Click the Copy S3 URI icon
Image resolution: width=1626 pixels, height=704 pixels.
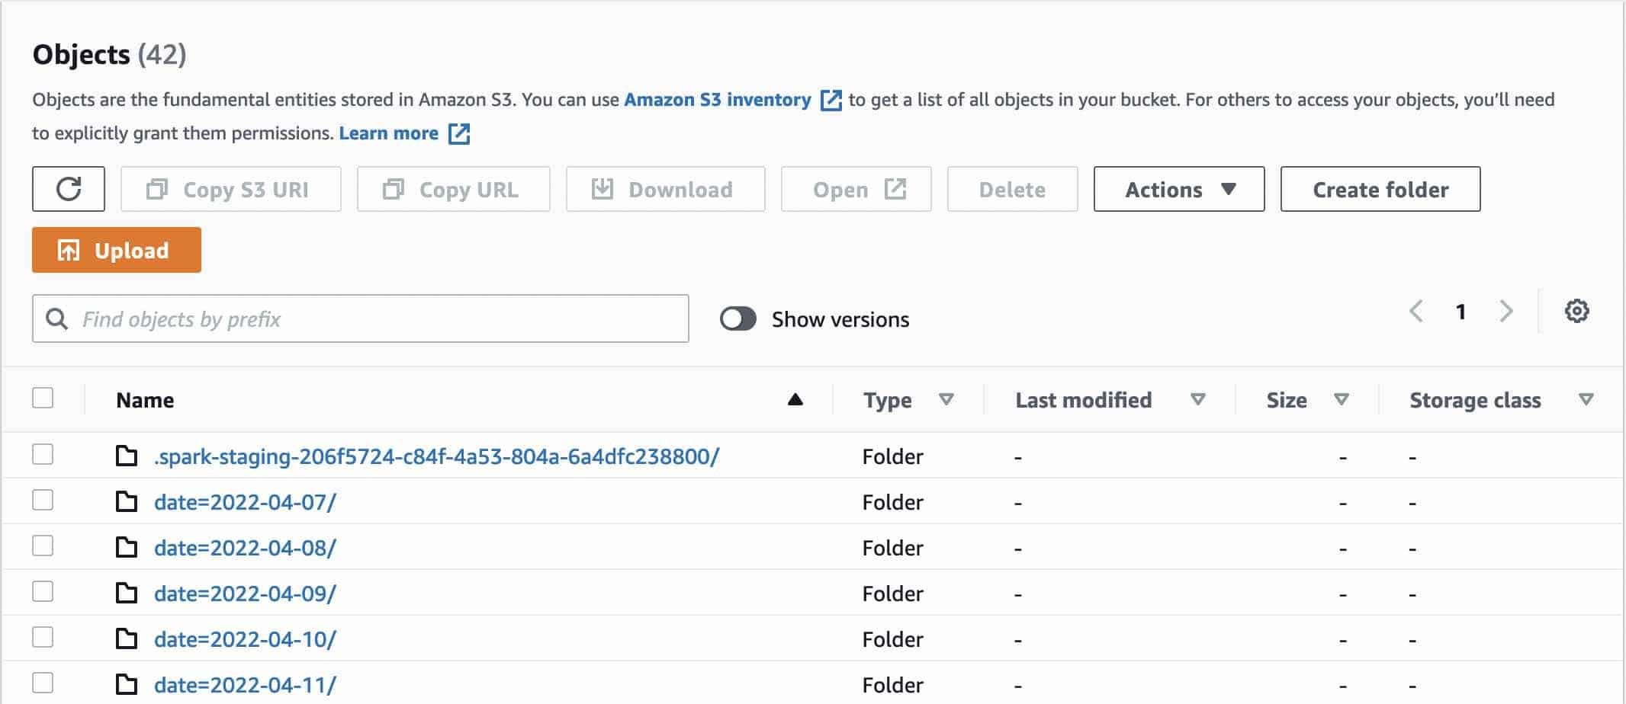click(x=159, y=189)
